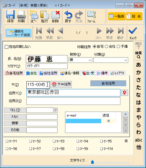The height and width of the screenshot is (168, 146).
Task: Click the 早戻 fast rewind icon
Action: pos(50,31)
